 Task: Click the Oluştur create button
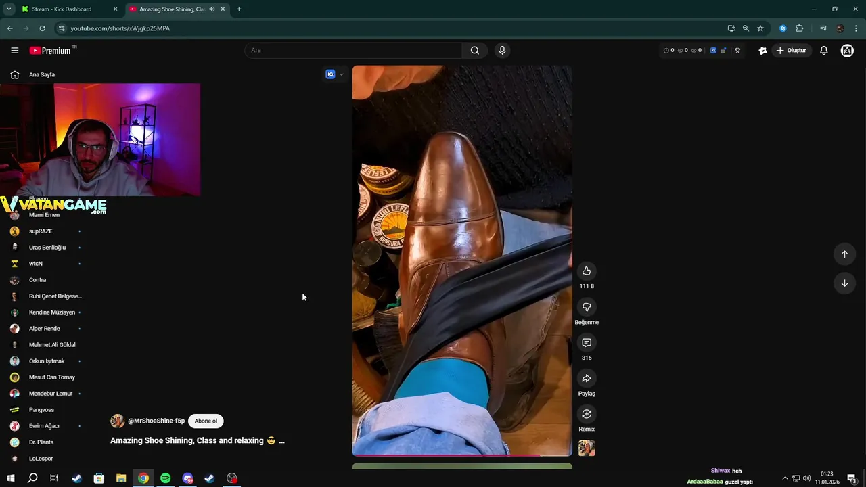click(792, 51)
